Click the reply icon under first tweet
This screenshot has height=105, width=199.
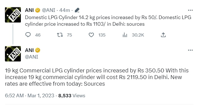click(28, 35)
